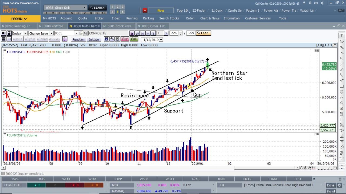
Task: Select the circle drawing tool in sidebar
Action: point(342,92)
